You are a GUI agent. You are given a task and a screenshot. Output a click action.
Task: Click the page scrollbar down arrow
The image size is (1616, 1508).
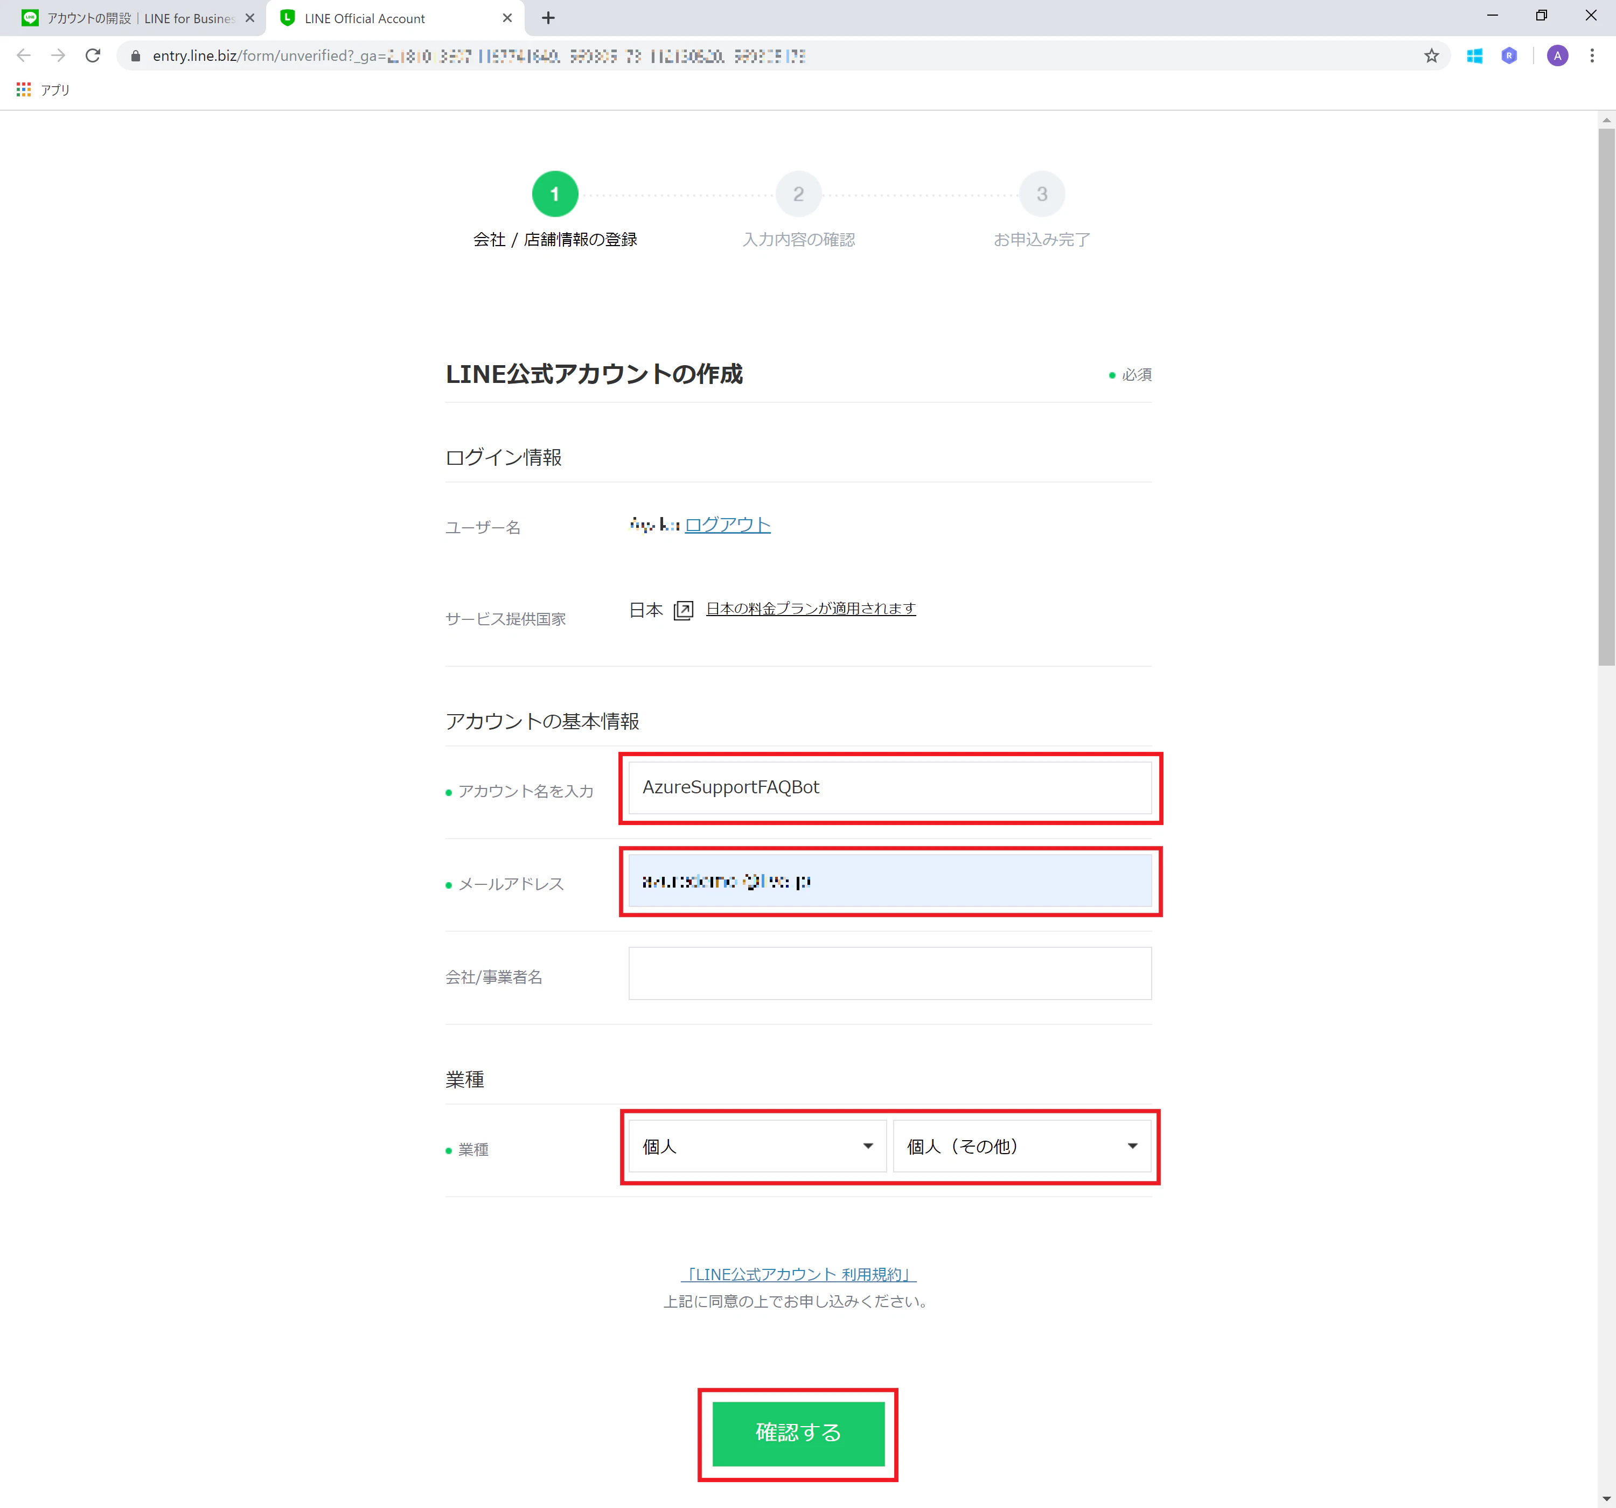[1606, 1498]
